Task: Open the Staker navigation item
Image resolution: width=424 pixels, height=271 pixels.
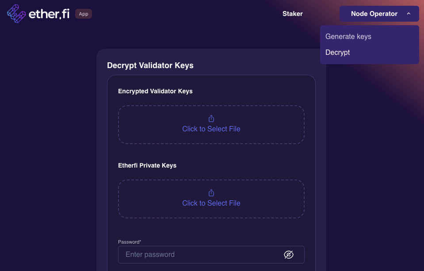Action: pos(293,14)
